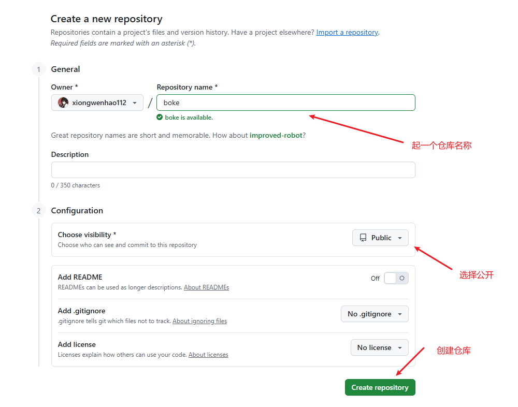Screen dimensions: 518x407
Task: Click the repository icon in Public button
Action: coord(363,238)
